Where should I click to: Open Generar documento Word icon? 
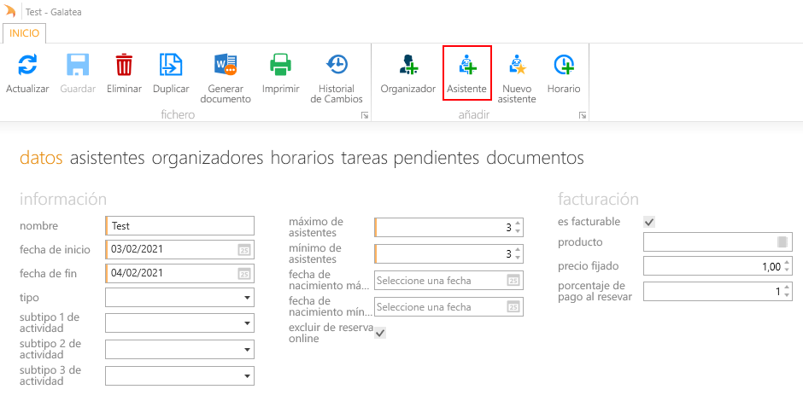pos(226,65)
